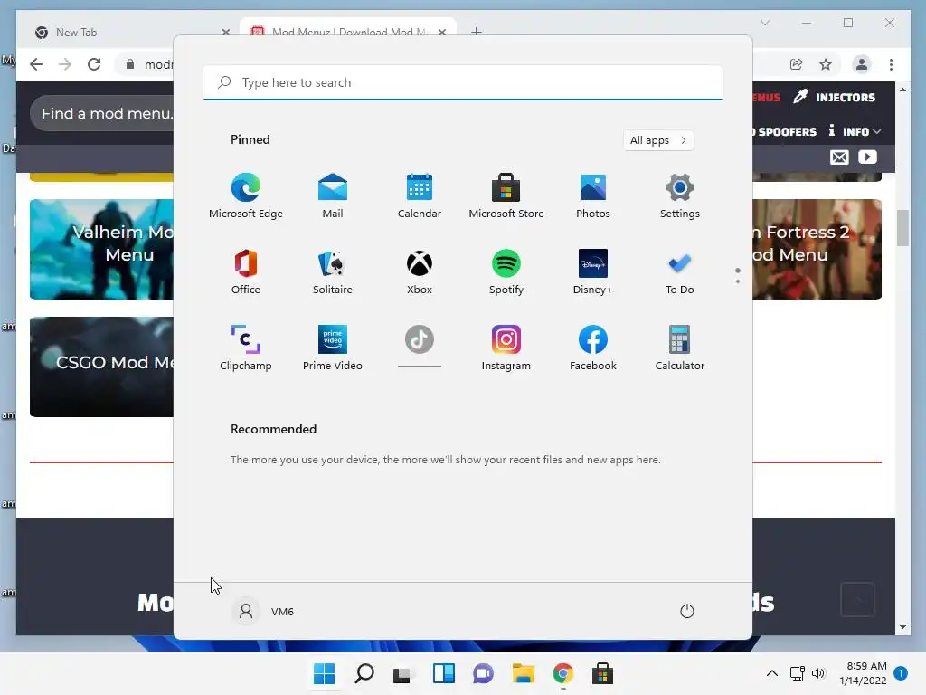The image size is (926, 695).
Task: Open Microsoft Store taskbar icon
Action: pos(602,673)
